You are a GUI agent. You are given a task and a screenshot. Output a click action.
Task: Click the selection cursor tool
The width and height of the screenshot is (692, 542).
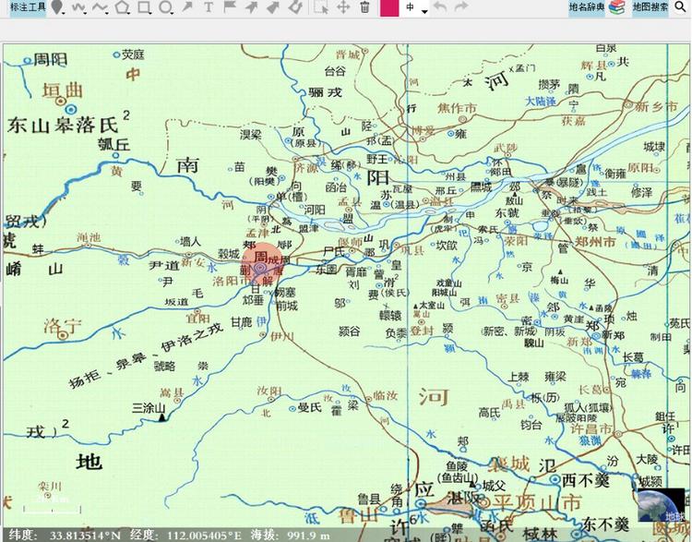320,7
